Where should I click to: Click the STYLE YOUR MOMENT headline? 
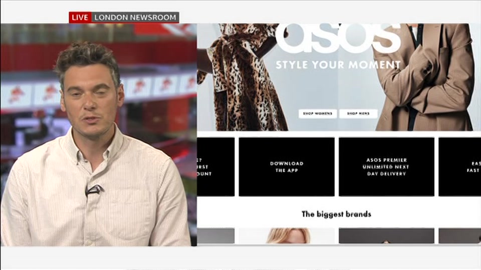338,65
